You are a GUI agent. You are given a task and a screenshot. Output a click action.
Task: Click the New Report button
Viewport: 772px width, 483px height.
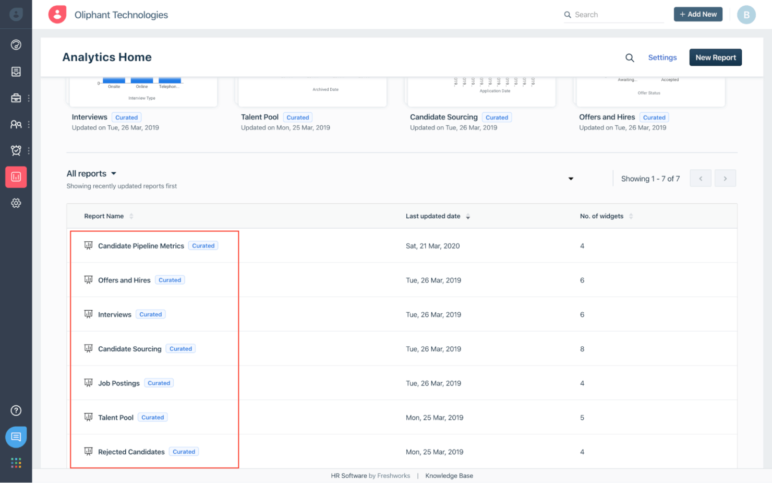tap(715, 57)
